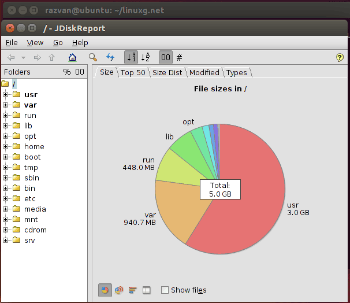Toggle alphabetical A-Z sorting
Screen dimensions: 350x303
[146, 57]
